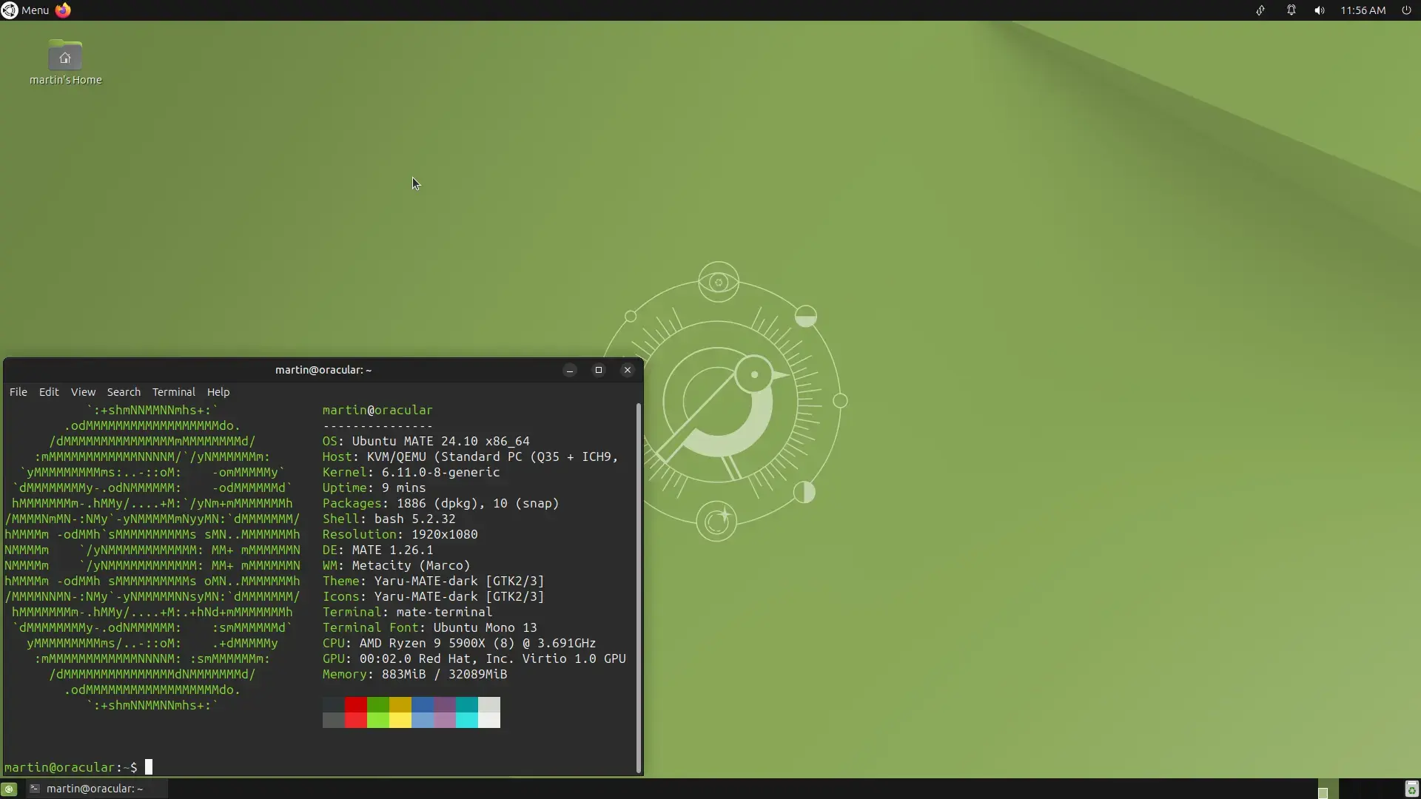Click the red color block in neofetch output
The width and height of the screenshot is (1421, 799).
coord(355,704)
